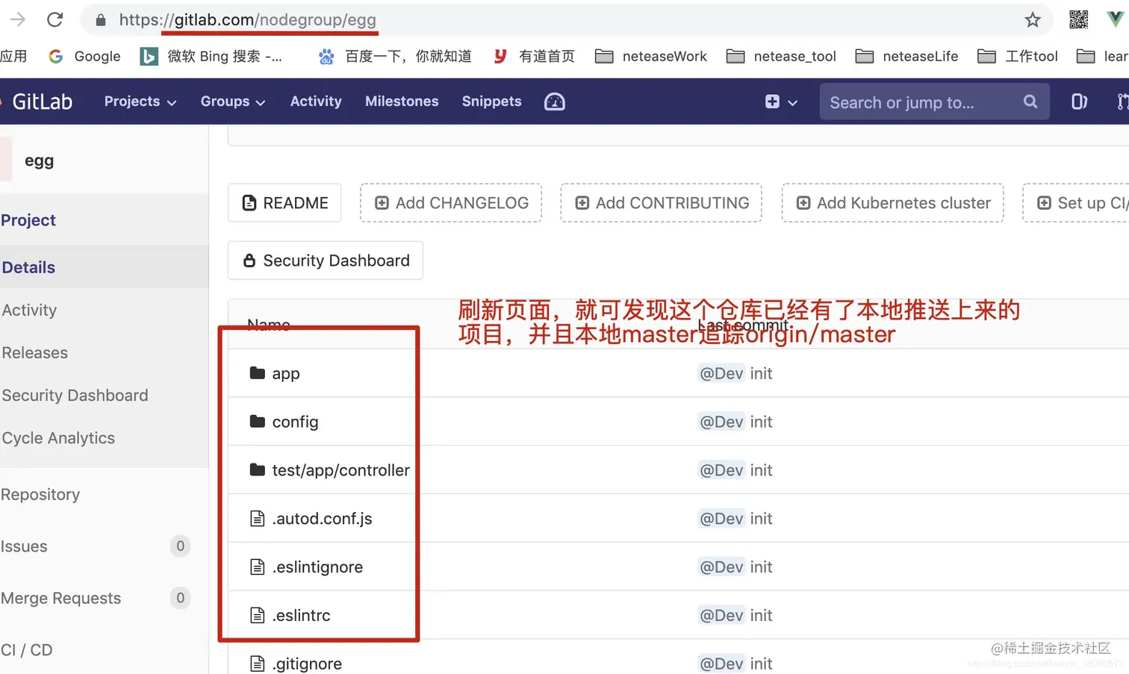Open CI / CD in the sidebar
Image resolution: width=1129 pixels, height=674 pixels.
tap(27, 649)
